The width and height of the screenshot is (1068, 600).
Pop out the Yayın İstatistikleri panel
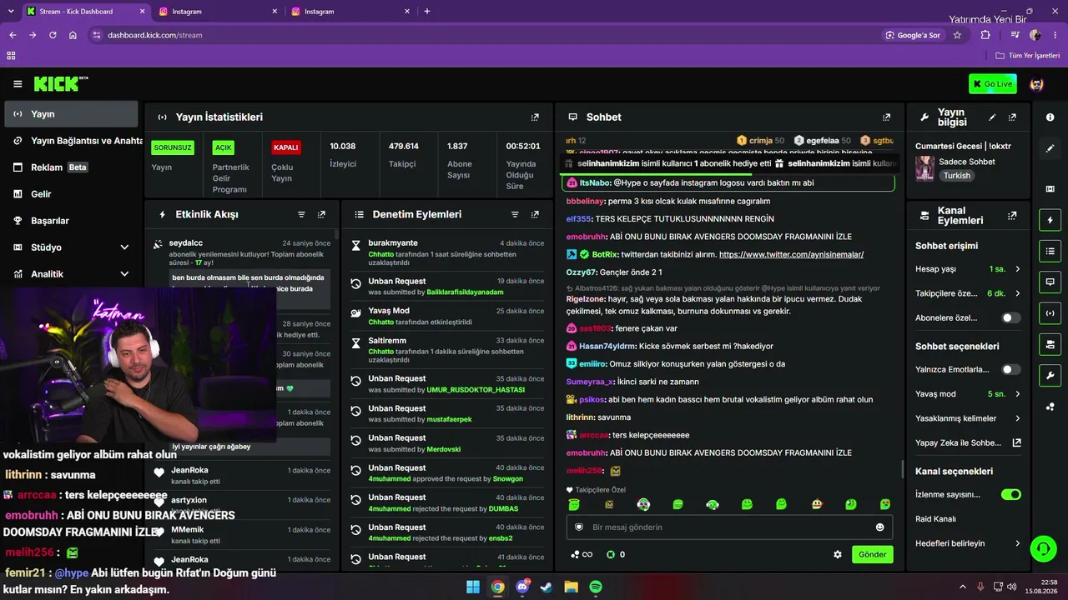click(x=535, y=117)
